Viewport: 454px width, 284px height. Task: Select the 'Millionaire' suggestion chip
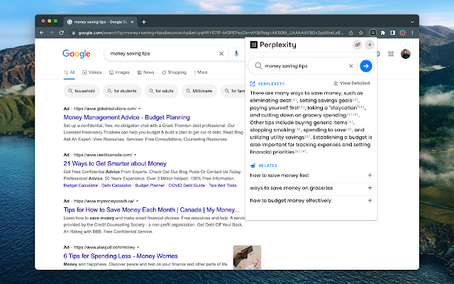point(199,91)
